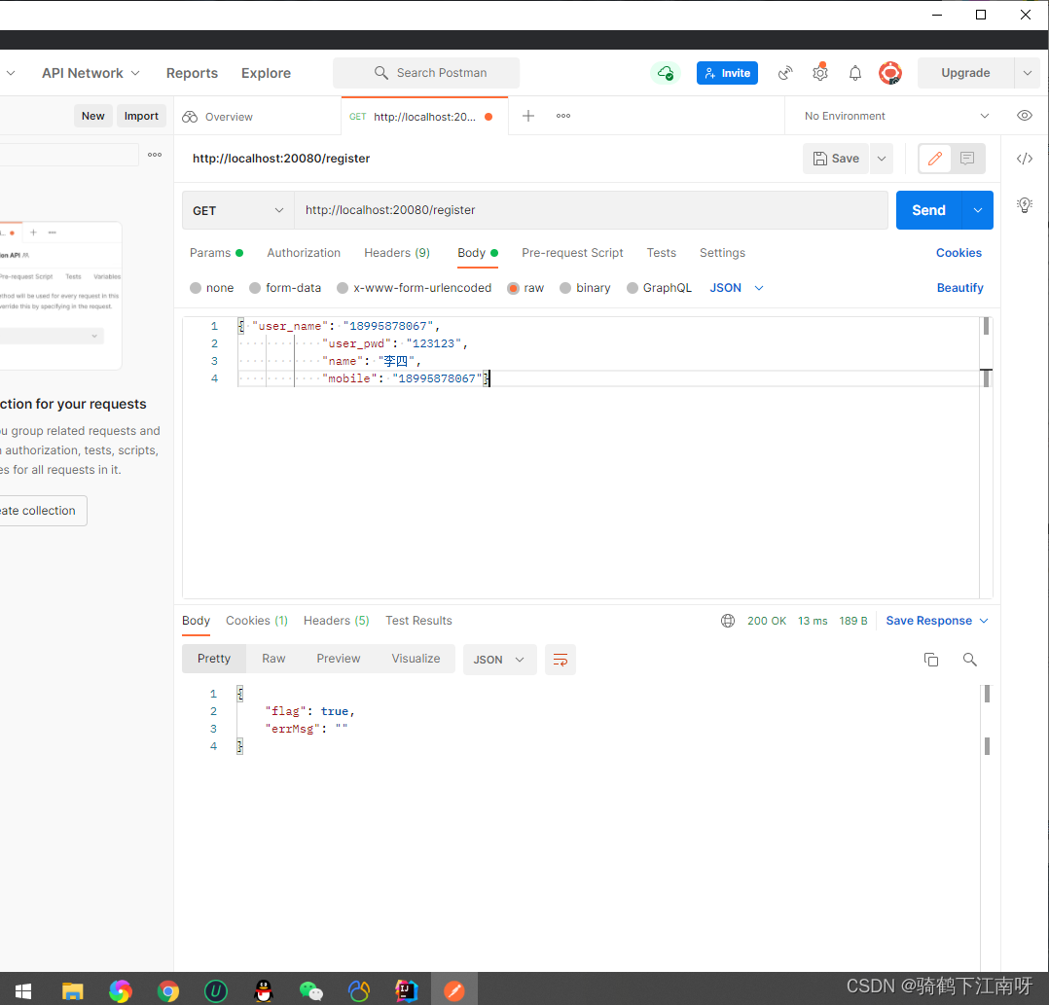1049x1005 pixels.
Task: Click the Invite button
Action: (x=727, y=73)
